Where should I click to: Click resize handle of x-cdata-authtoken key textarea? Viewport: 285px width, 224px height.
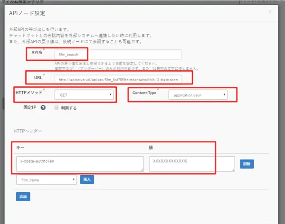coord(142,169)
